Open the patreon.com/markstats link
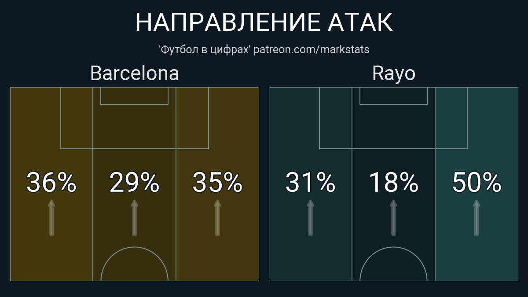 (311, 50)
